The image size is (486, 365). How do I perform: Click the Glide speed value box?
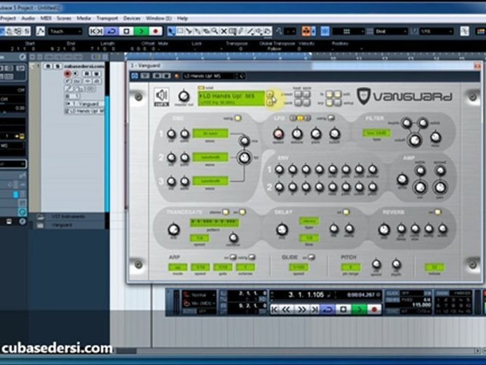coord(299,267)
